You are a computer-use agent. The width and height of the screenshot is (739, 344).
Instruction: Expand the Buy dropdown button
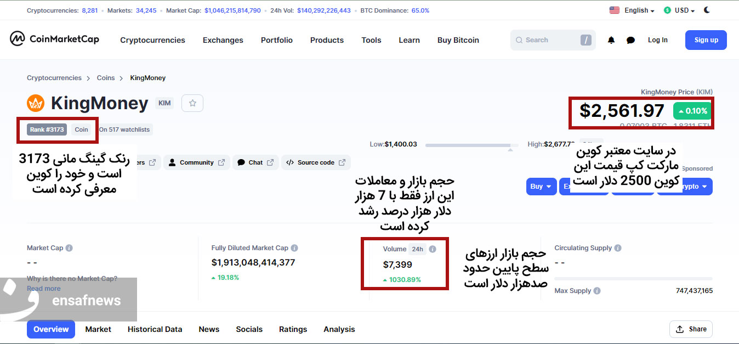coord(541,187)
